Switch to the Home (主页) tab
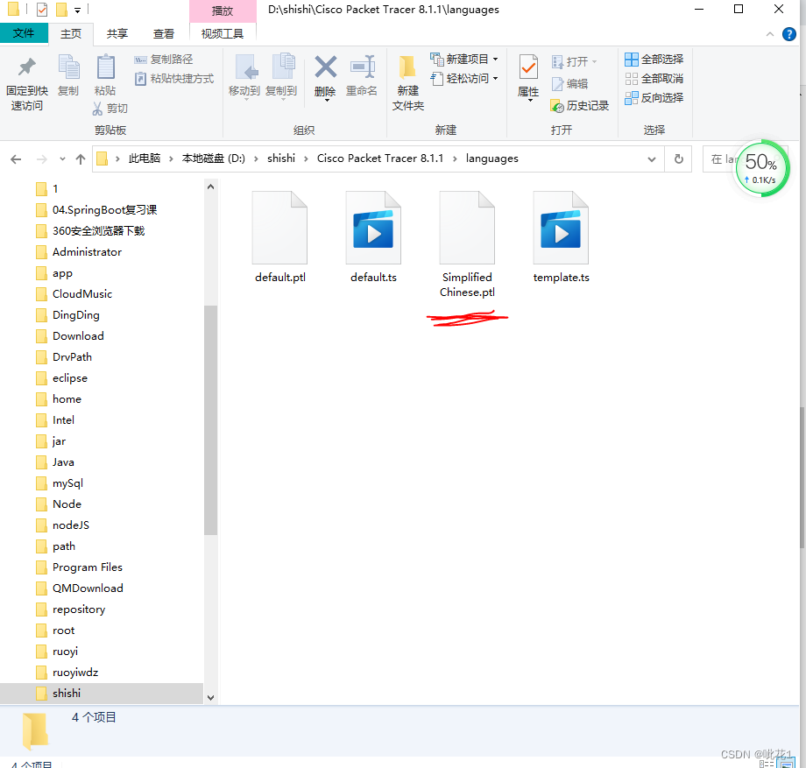Viewport: 806px width, 768px height. 71,34
